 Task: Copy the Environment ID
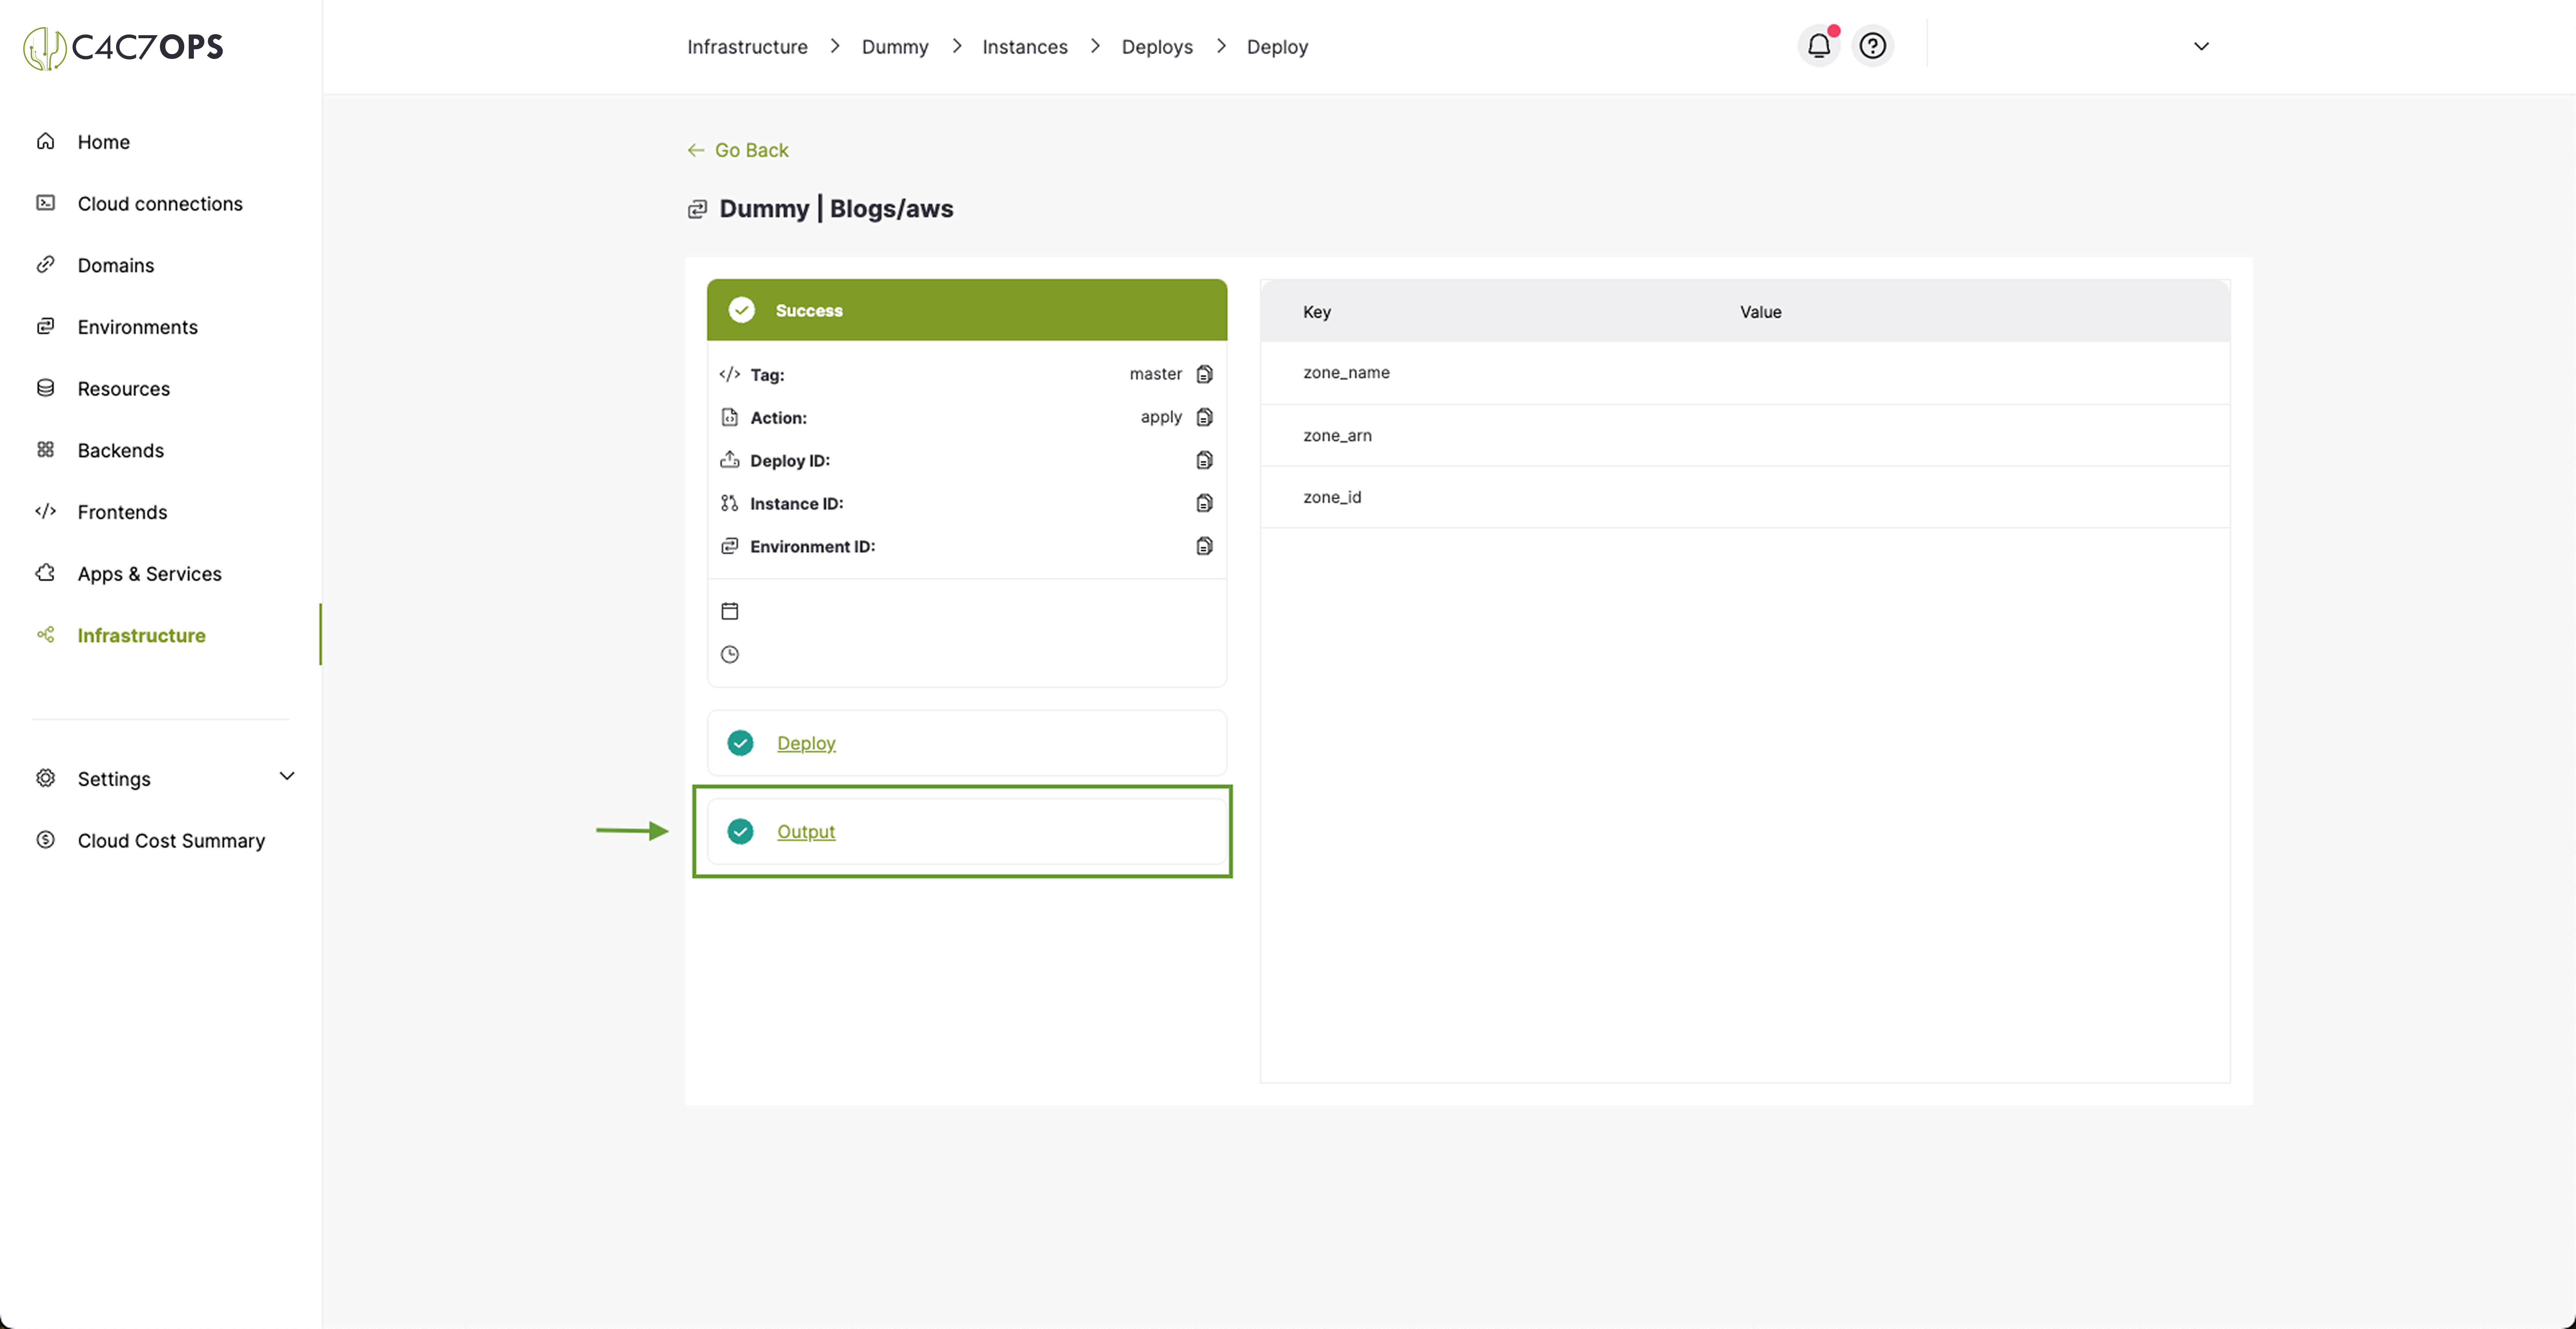1205,546
